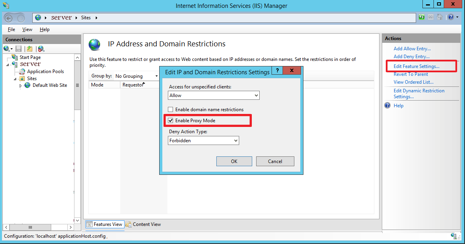Click 'server' in the address breadcrumb
The height and width of the screenshot is (244, 465).
point(61,18)
